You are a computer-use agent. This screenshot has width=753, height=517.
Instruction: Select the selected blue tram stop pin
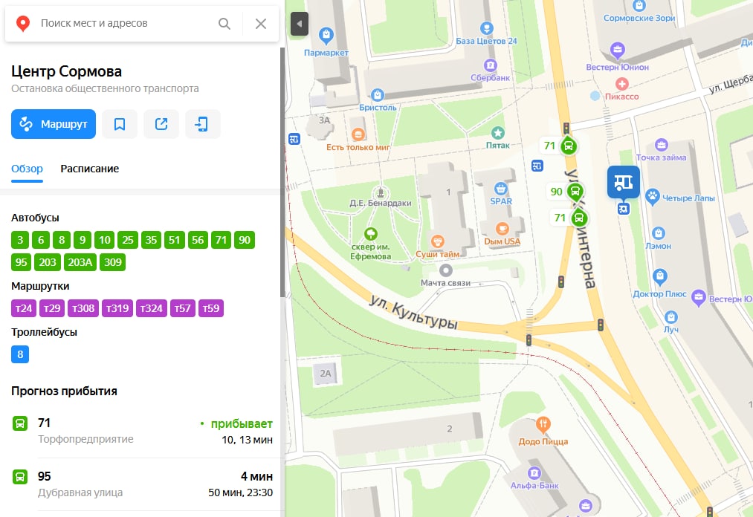coord(624,183)
